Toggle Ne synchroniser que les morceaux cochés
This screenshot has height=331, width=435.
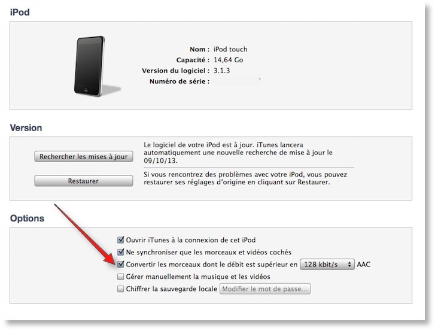click(120, 252)
